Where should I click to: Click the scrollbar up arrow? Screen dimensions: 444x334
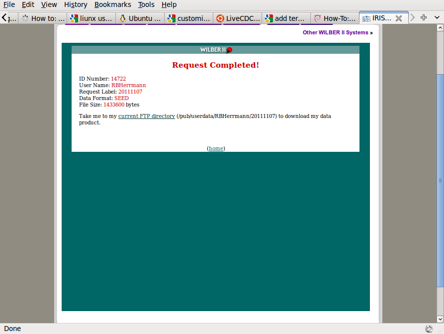(440, 28)
